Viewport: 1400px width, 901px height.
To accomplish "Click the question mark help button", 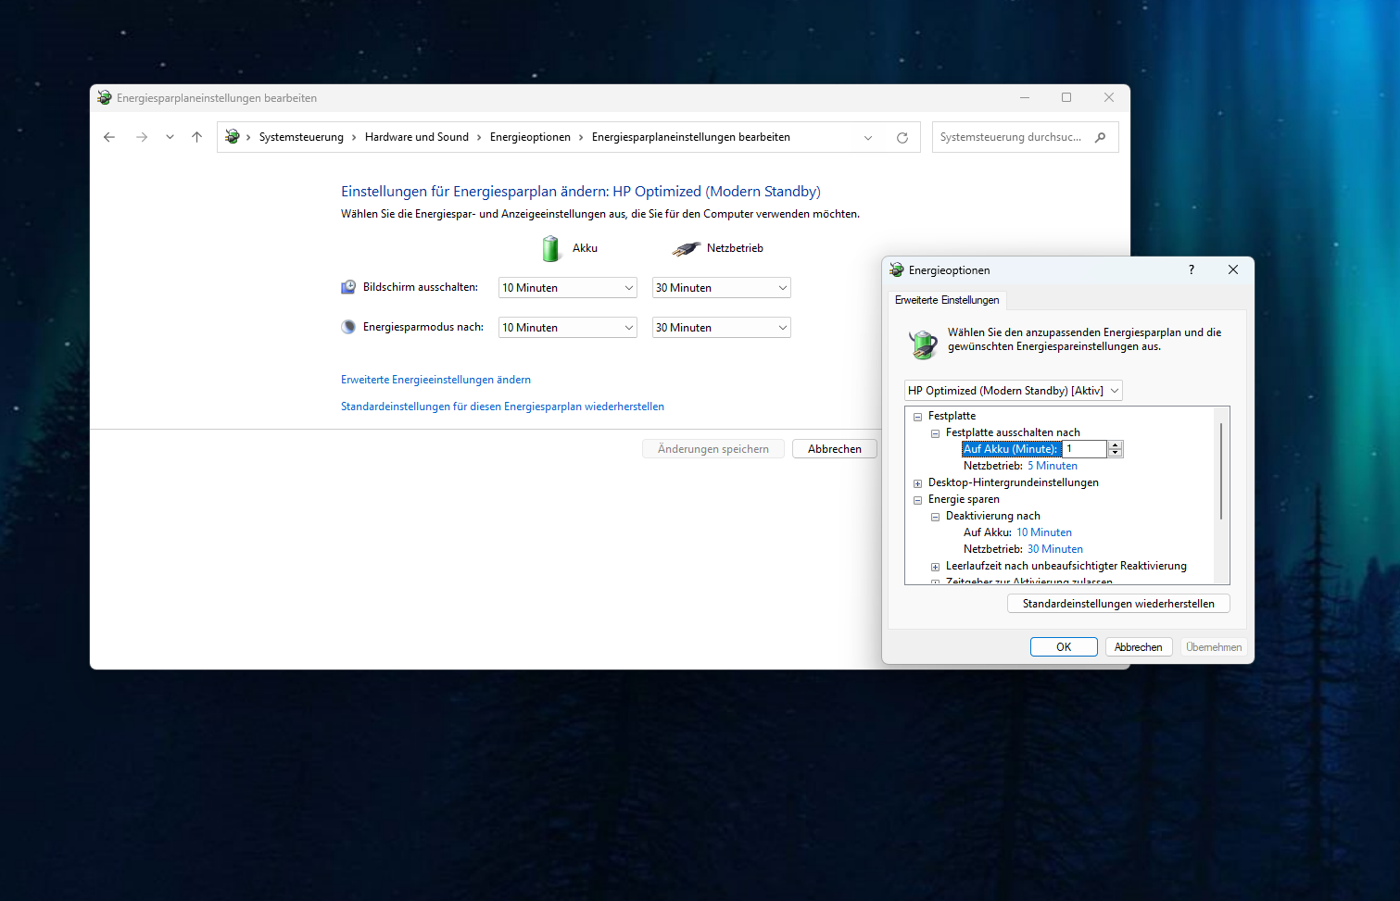I will (1192, 269).
